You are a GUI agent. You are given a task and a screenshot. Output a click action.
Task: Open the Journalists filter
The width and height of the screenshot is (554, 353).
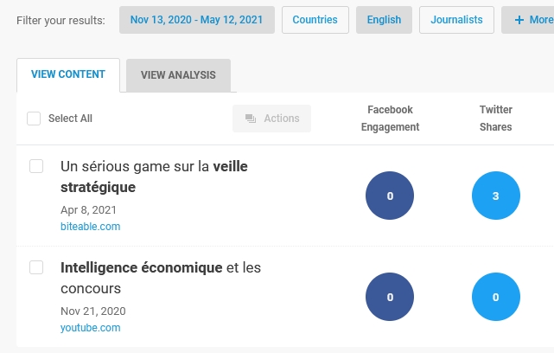(x=456, y=20)
